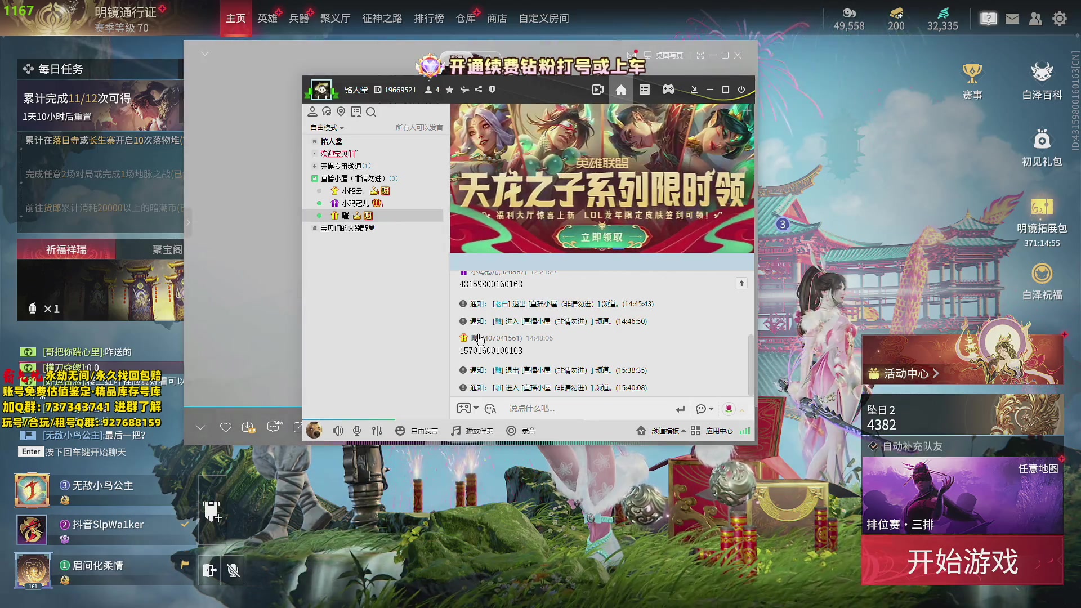Viewport: 1081px width, 608px height.
Task: Switch to the 兵器 tab
Action: pos(299,19)
